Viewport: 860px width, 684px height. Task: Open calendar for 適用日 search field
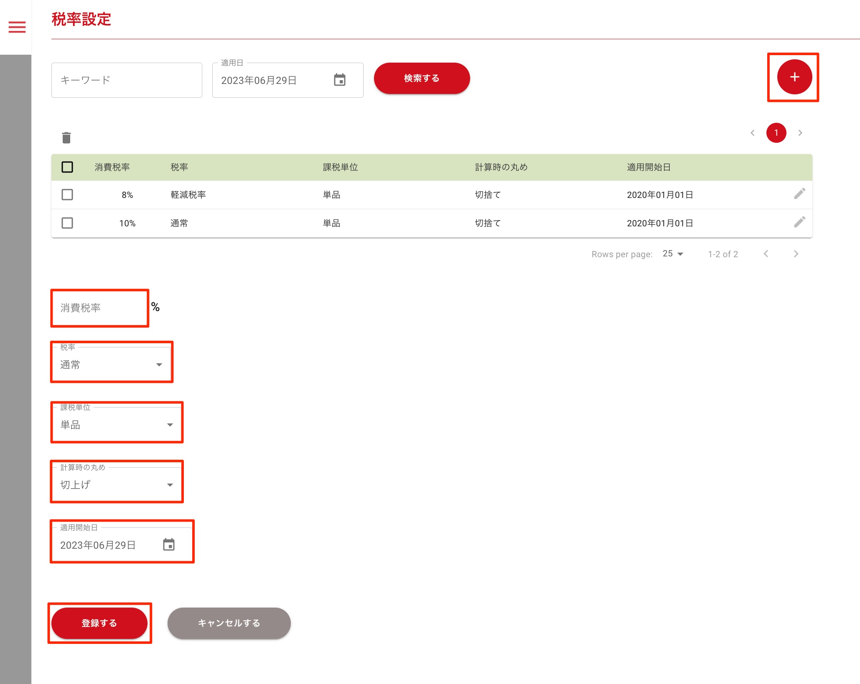pos(340,80)
